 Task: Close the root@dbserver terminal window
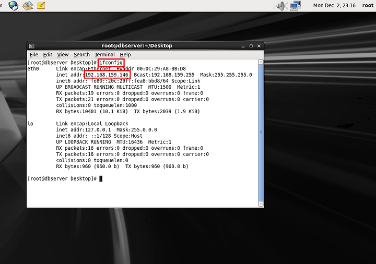[x=259, y=46]
